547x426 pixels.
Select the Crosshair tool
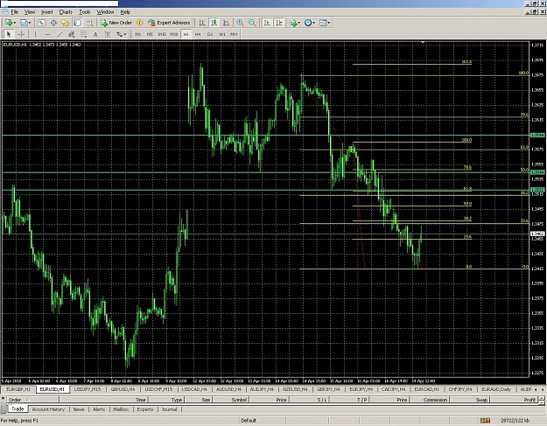point(21,34)
